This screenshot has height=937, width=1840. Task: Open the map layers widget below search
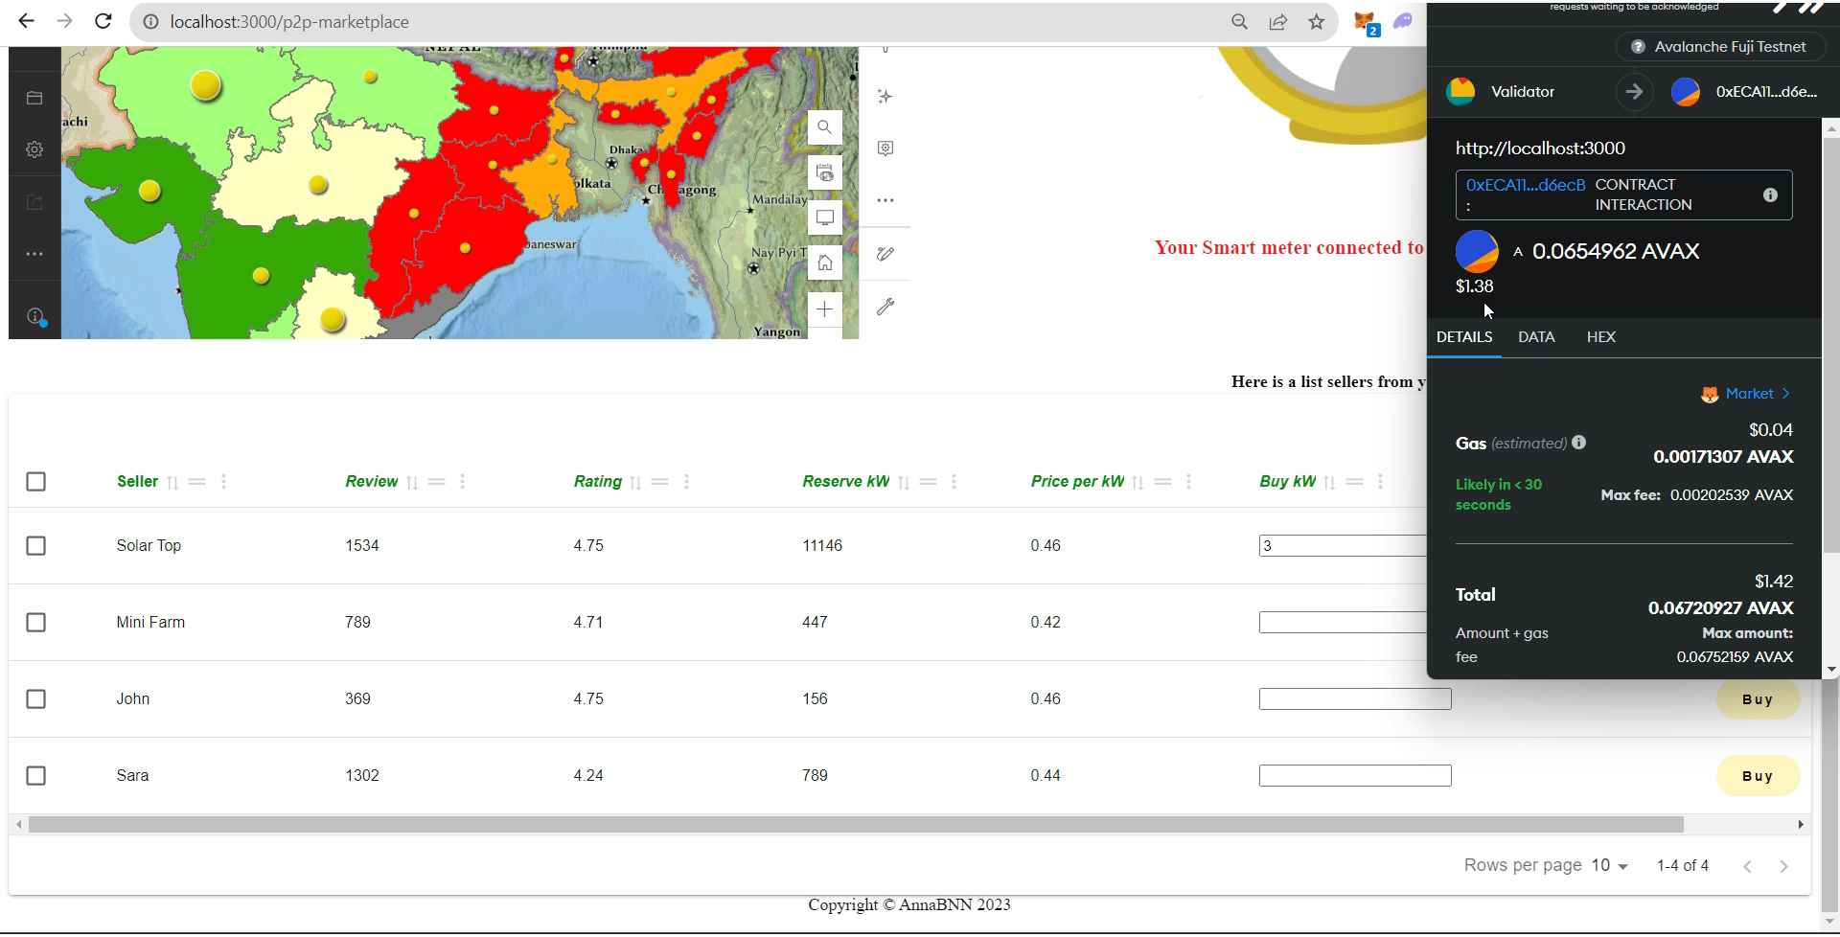click(824, 172)
